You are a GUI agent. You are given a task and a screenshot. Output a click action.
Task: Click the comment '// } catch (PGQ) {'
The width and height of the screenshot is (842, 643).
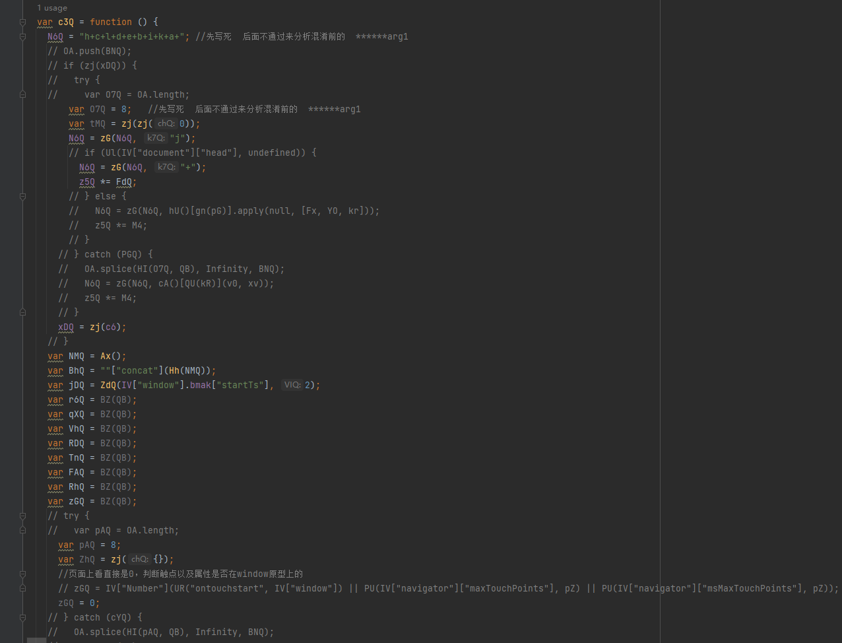[106, 254]
